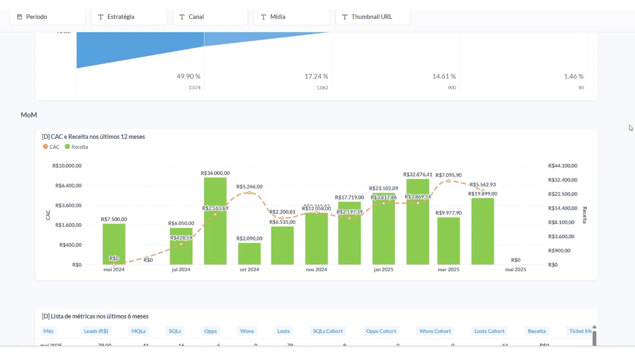The height and width of the screenshot is (357, 635).
Task: Open the Thumbnail URL filter dropdown
Action: (x=373, y=17)
